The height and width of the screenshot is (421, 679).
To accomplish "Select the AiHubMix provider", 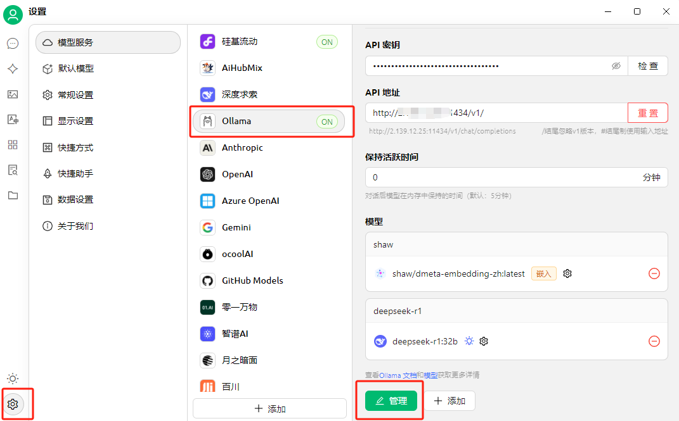I will pos(269,68).
